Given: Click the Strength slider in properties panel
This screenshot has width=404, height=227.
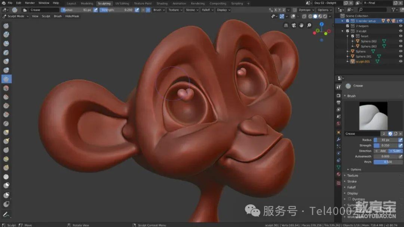Looking at the screenshot, I should pyautogui.click(x=386, y=145).
